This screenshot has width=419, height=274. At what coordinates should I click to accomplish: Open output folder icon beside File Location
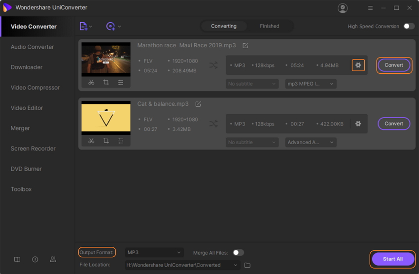(x=247, y=265)
